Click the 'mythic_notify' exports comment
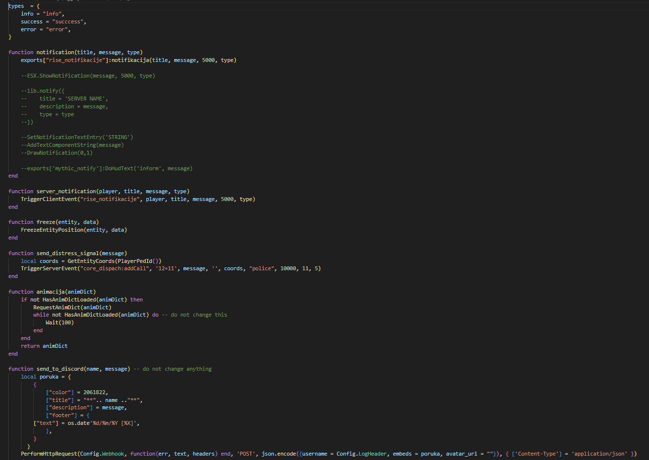The image size is (649, 460). 107,168
